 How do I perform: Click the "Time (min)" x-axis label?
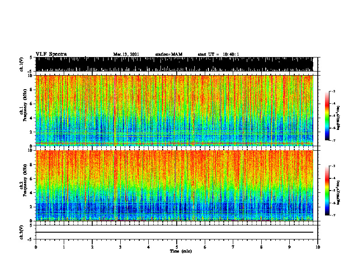click(x=181, y=251)
